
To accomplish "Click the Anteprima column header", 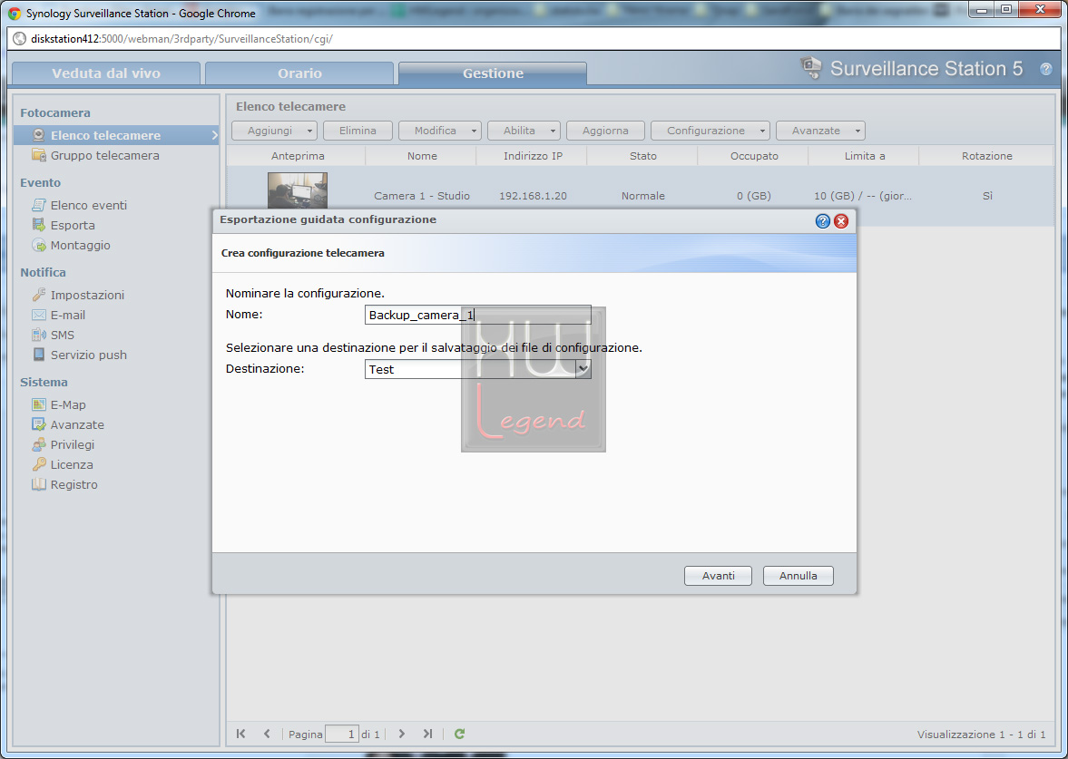I will pos(298,156).
